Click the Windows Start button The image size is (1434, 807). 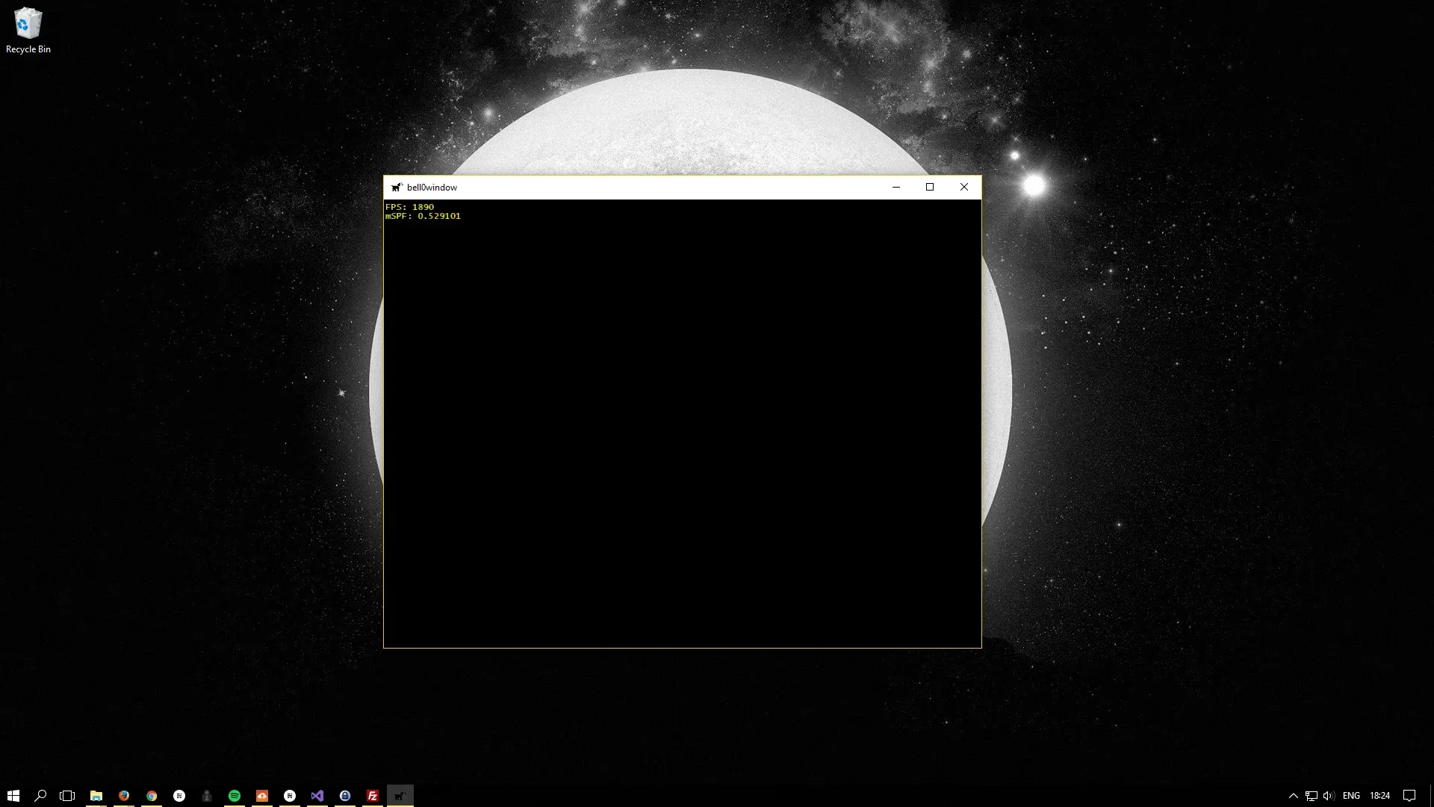click(13, 796)
